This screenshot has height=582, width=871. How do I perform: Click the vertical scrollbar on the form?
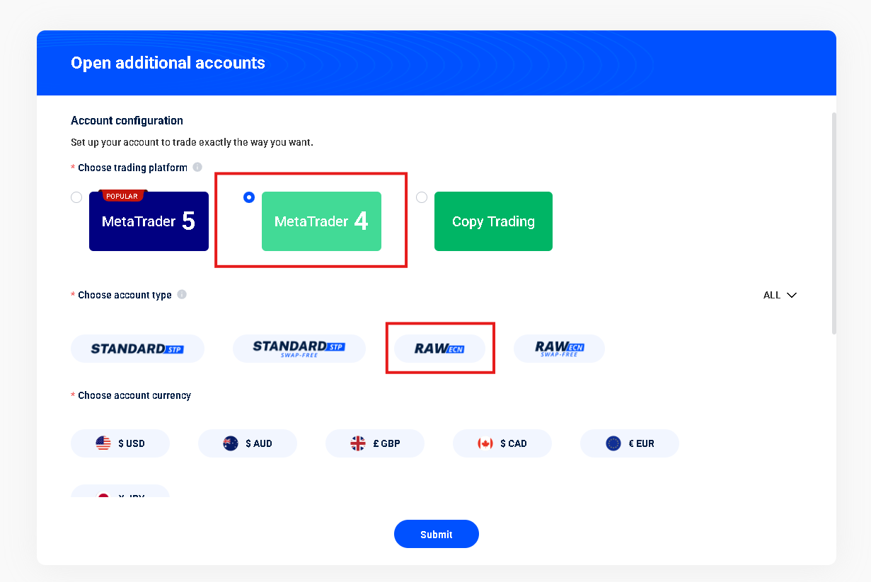pyautogui.click(x=834, y=223)
